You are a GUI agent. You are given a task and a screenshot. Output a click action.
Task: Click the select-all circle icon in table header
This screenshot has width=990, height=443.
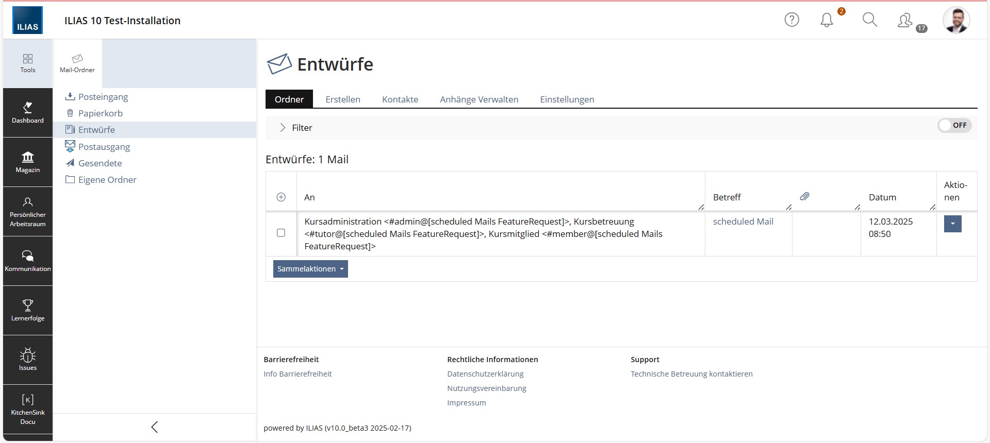coord(281,197)
